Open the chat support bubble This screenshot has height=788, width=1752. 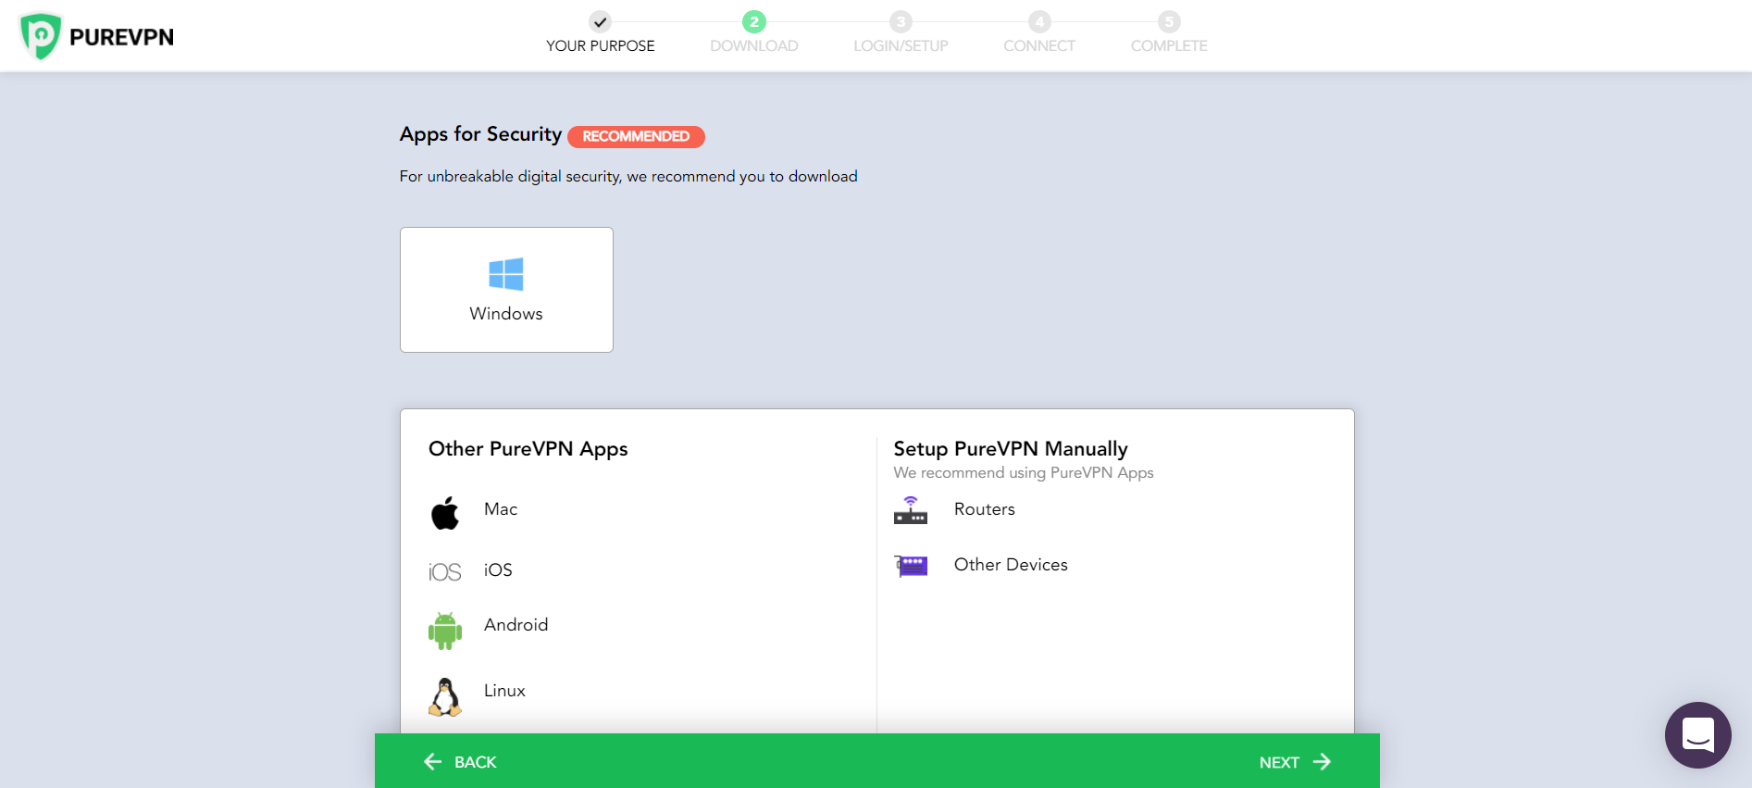[x=1697, y=735]
